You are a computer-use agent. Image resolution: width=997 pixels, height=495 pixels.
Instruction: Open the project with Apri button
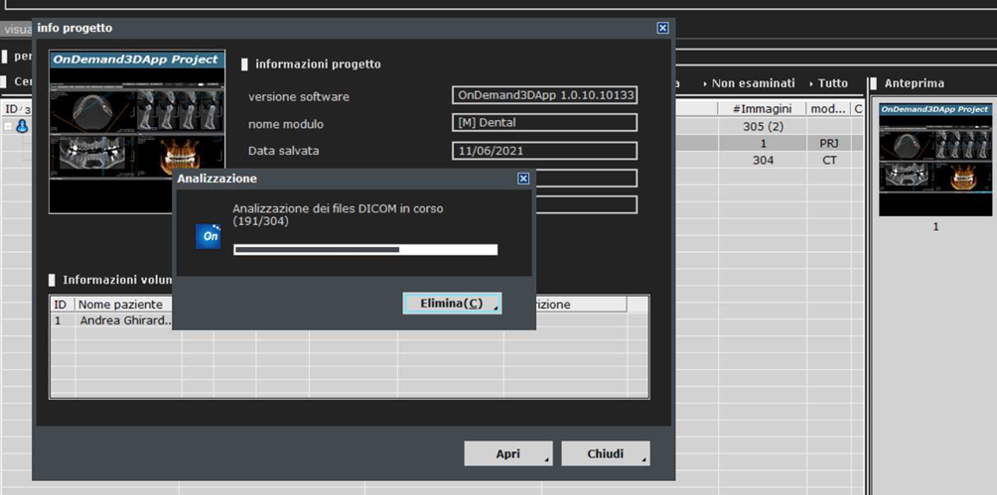point(508,453)
